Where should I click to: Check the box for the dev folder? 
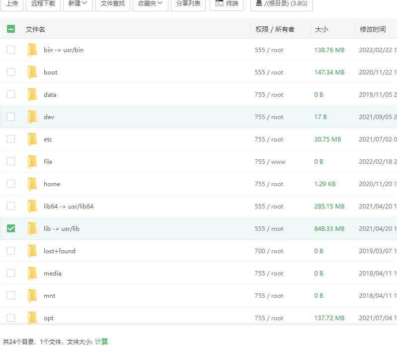11,117
